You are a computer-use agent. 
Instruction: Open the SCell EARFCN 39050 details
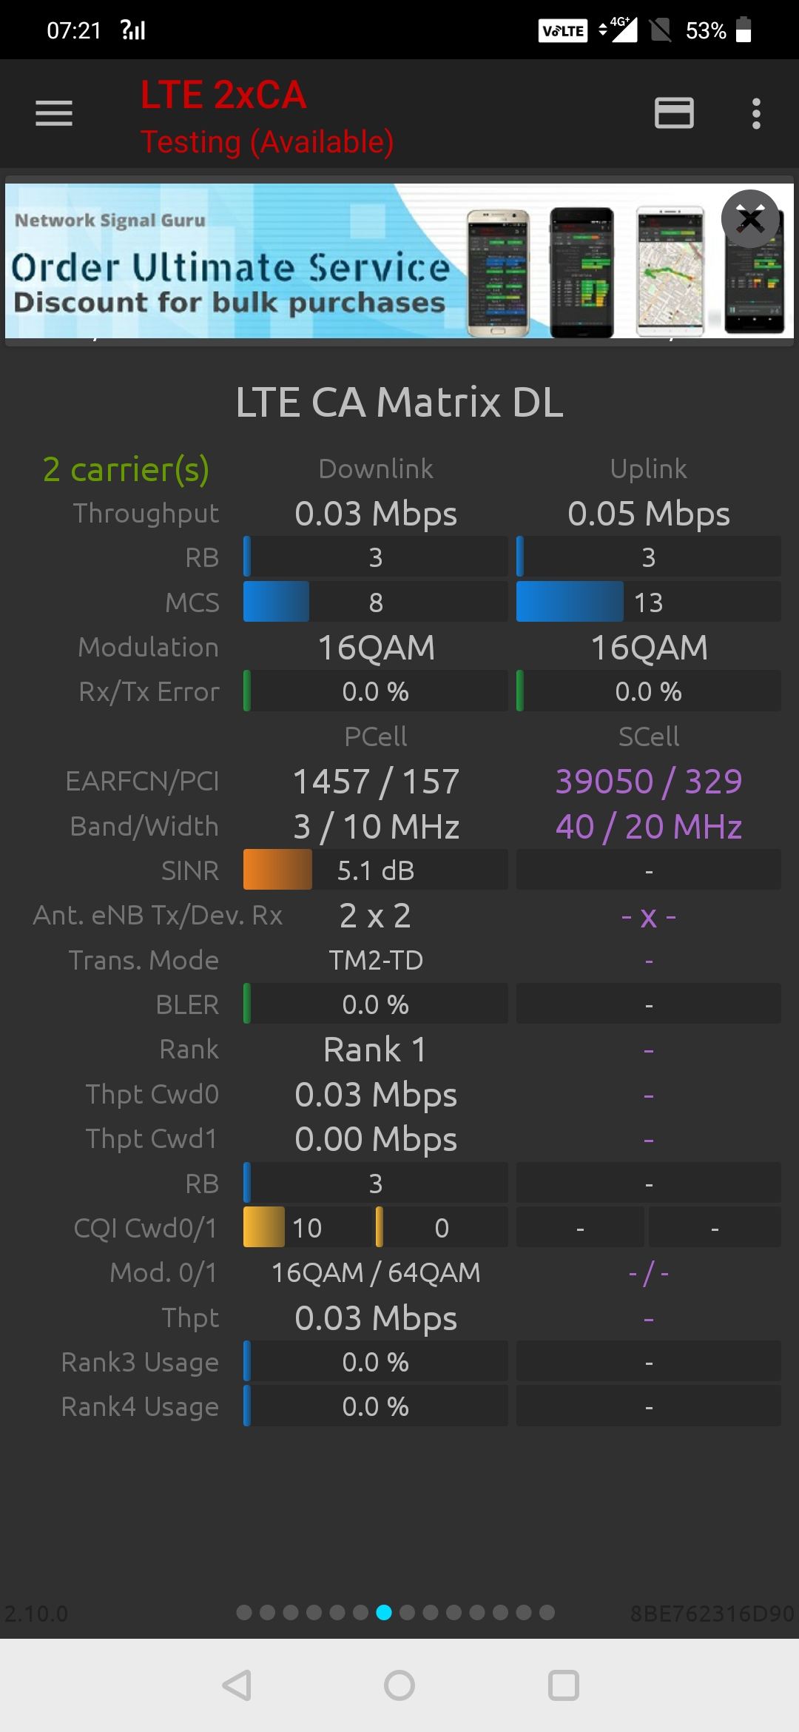pos(648,780)
